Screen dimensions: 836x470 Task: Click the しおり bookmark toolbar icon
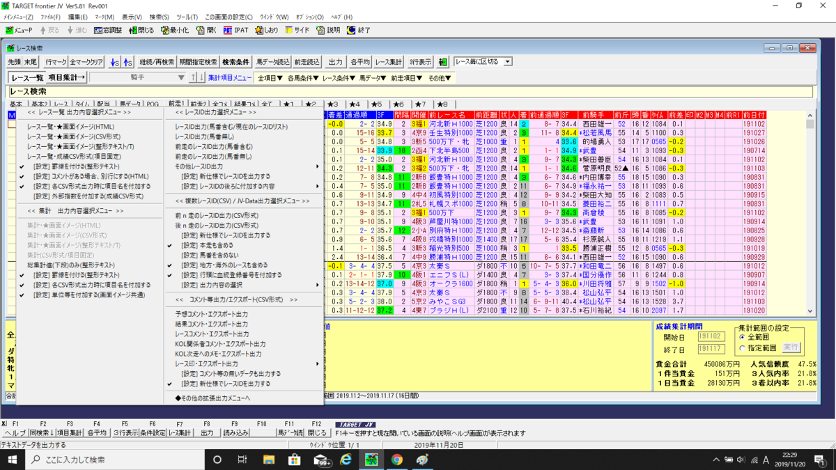click(265, 31)
